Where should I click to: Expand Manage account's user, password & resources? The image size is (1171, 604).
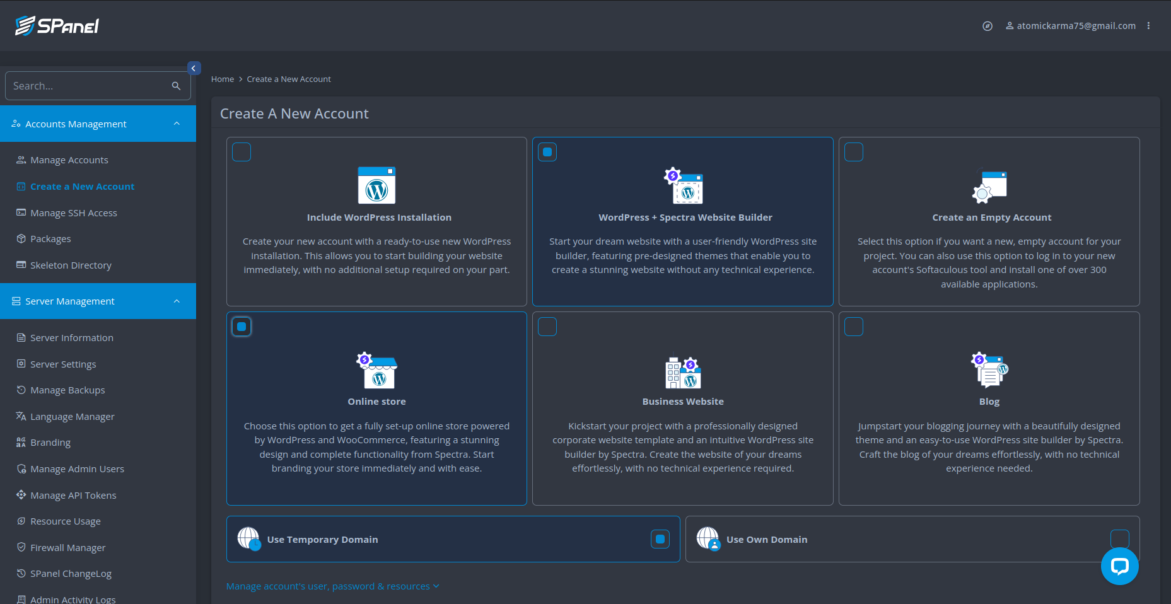pyautogui.click(x=332, y=586)
